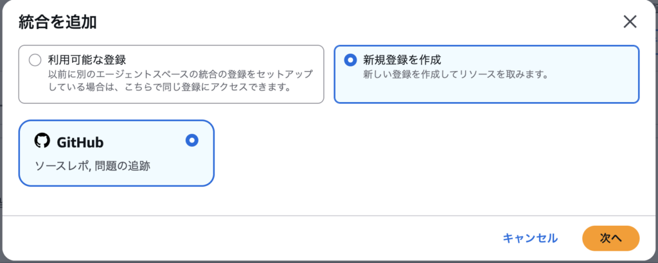Click the 利用可能な登録 title label
Screen dimensions: 658x263
[x=86, y=60]
